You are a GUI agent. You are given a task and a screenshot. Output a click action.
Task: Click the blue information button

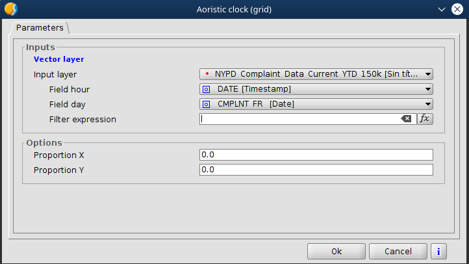click(x=439, y=251)
